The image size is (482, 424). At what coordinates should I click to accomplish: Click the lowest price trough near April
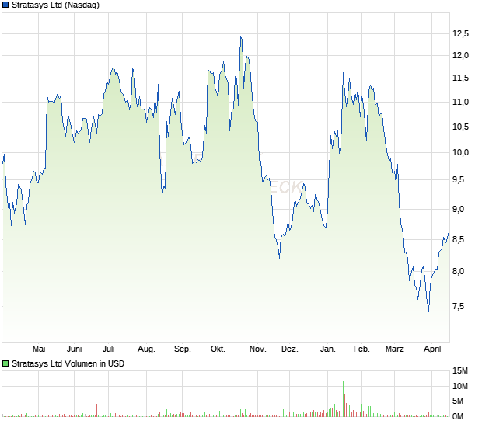click(429, 311)
